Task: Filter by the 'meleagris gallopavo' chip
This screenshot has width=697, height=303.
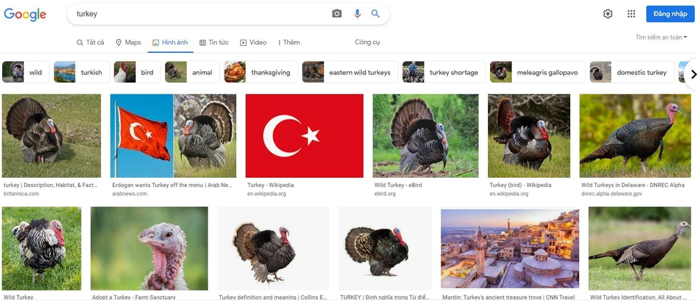Action: click(538, 72)
